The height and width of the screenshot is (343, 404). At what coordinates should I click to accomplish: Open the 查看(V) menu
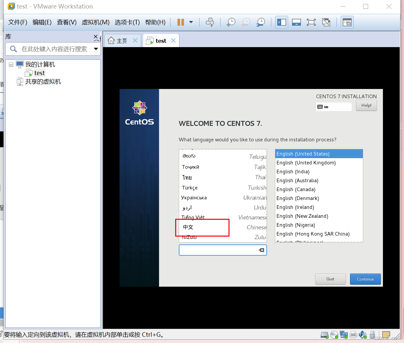[67, 22]
